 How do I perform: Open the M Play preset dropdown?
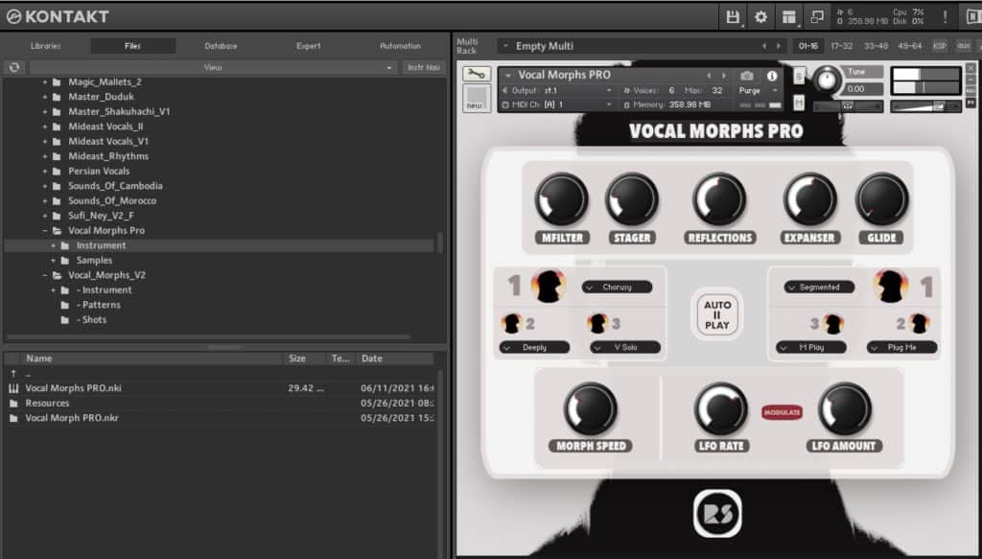[811, 347]
